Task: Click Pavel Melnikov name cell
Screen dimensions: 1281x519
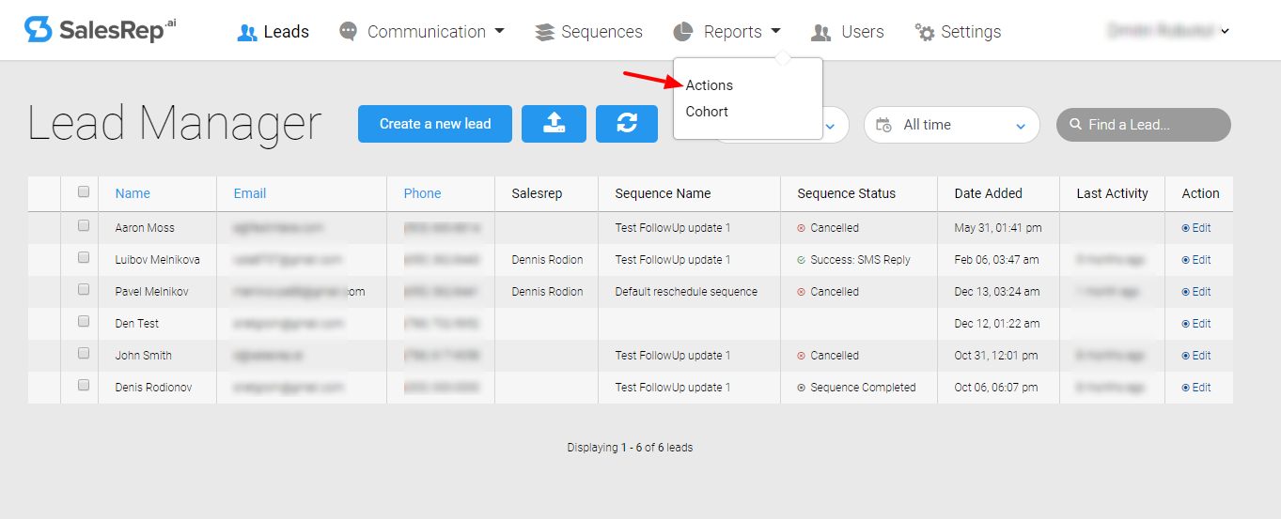Action: click(x=151, y=292)
